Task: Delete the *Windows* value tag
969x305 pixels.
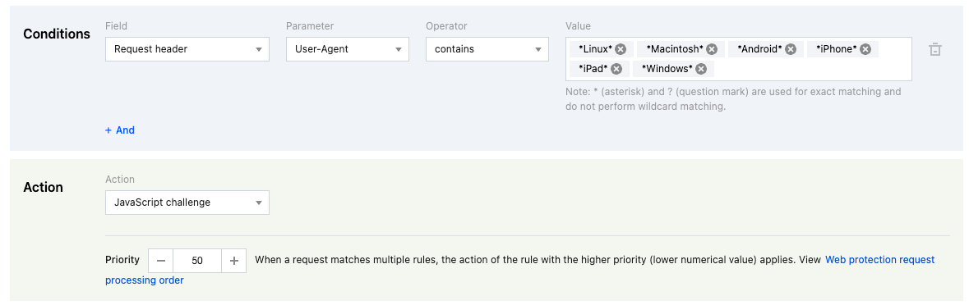Action: coord(701,69)
